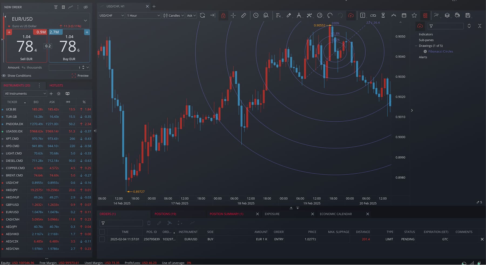The height and width of the screenshot is (265, 486).
Task: Toggle the chart lock icon
Action: click(x=223, y=15)
